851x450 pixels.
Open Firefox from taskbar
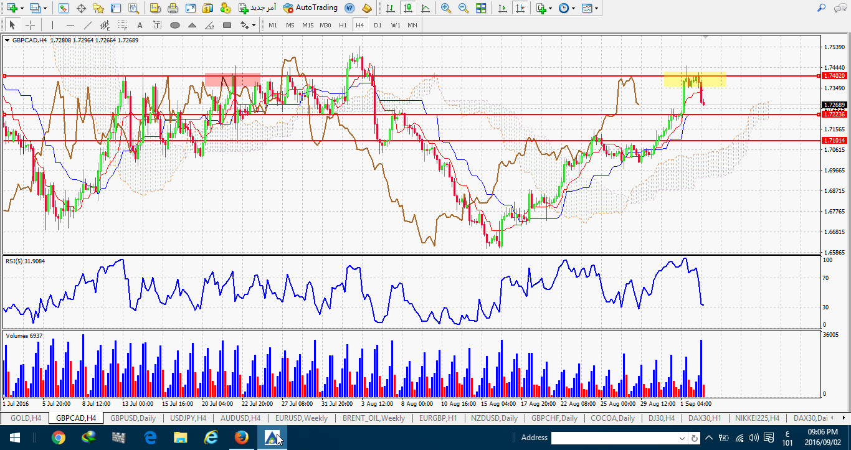(x=242, y=438)
